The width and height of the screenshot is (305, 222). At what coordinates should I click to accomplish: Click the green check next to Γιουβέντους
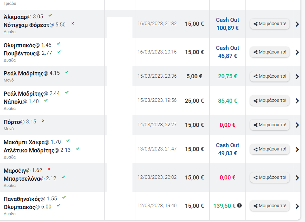point(59,52)
